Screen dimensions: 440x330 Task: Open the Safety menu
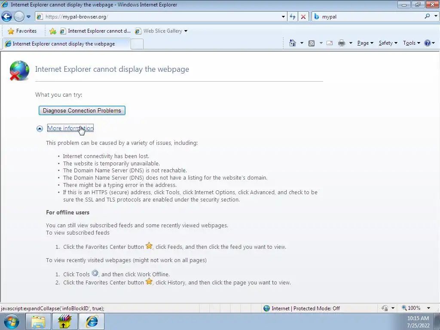[388, 43]
